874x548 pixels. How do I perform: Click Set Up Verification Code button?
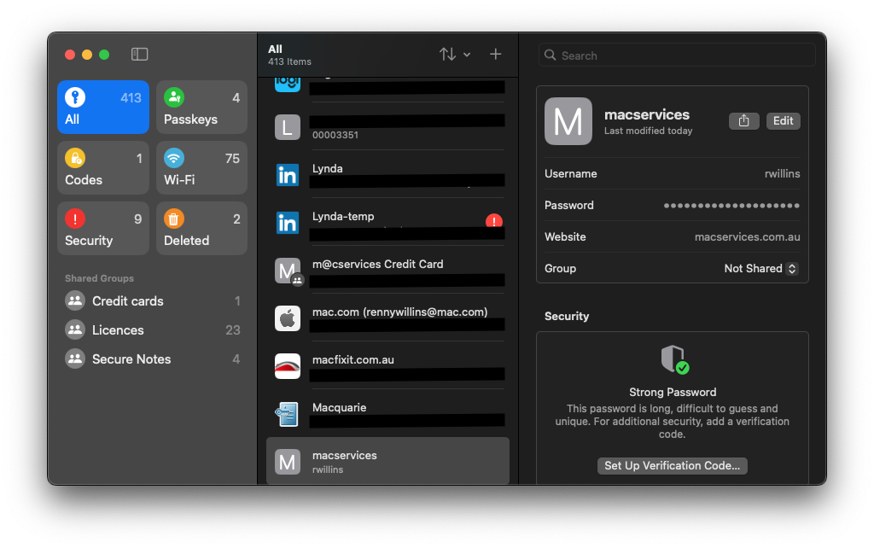673,465
